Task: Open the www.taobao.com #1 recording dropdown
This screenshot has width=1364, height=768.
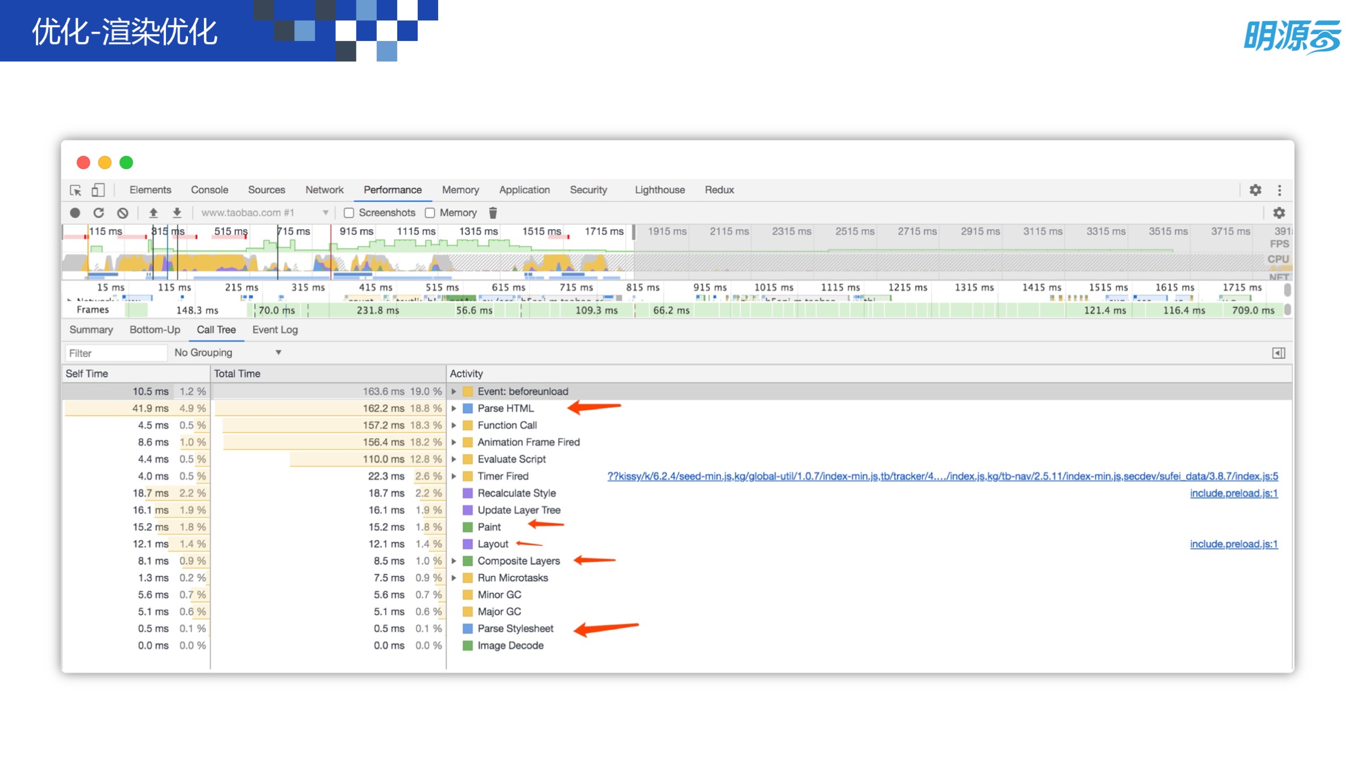Action: tap(265, 213)
